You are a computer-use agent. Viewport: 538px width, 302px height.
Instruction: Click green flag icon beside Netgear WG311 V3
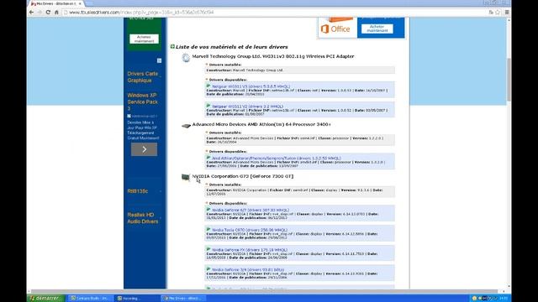coord(208,86)
